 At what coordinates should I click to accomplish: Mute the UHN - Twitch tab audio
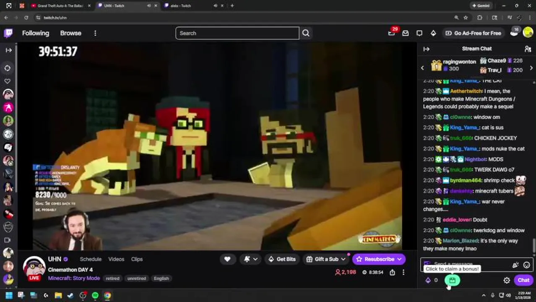(149, 6)
